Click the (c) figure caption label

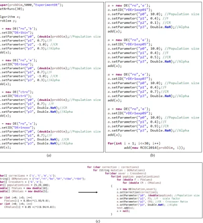coord(98,221)
